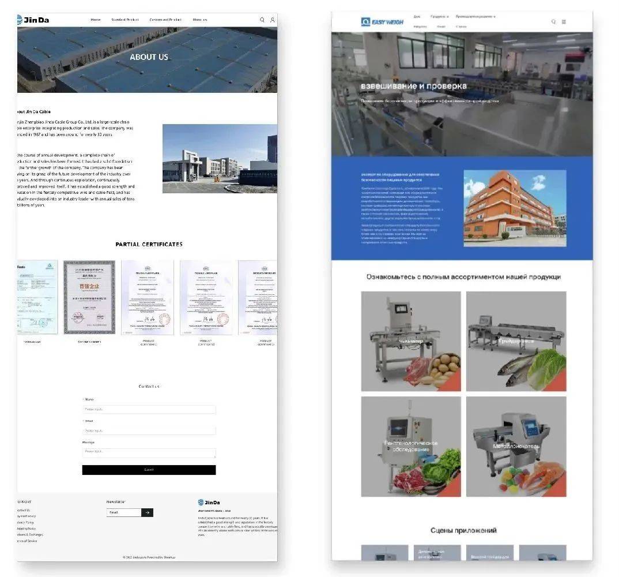The height and width of the screenshot is (577, 619).
Task: Click the JinDa logo in footer
Action: point(209,503)
